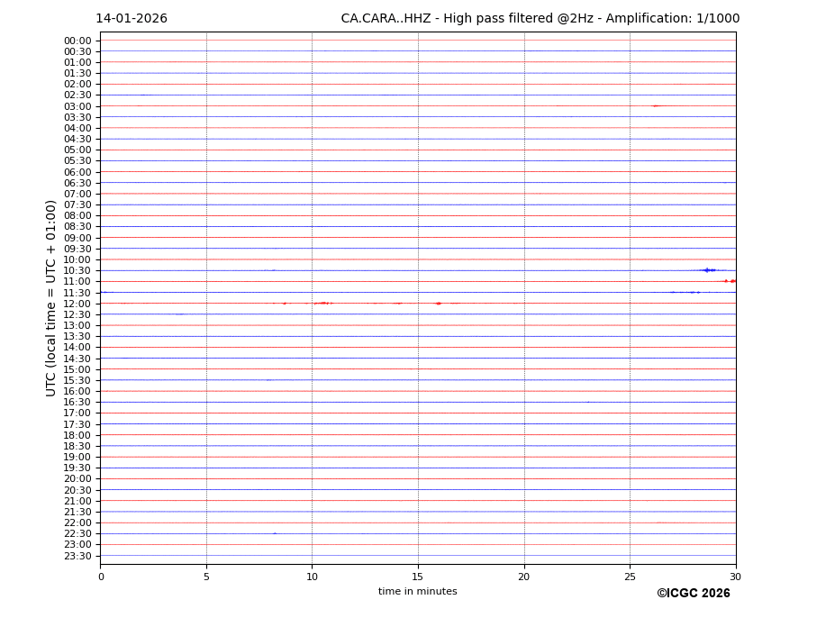Viewport: 835px width, 627px height.
Task: Click the 00:00 time label
Action: click(x=77, y=41)
